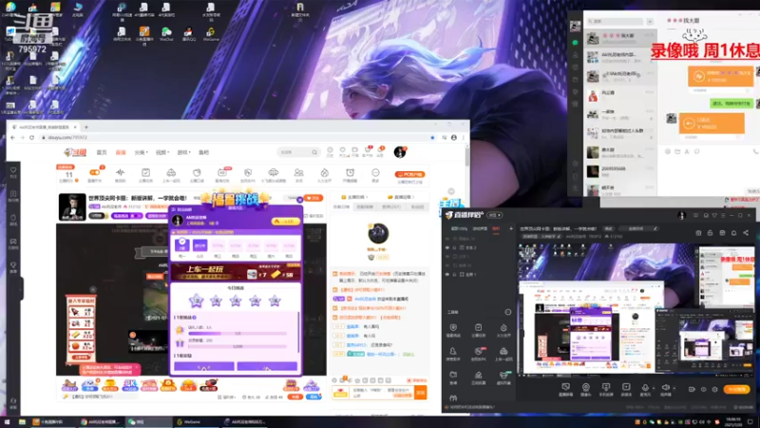Toggle preview eye in streaming app bottom bar
The width and height of the screenshot is (760, 428).
pyautogui.click(x=703, y=389)
